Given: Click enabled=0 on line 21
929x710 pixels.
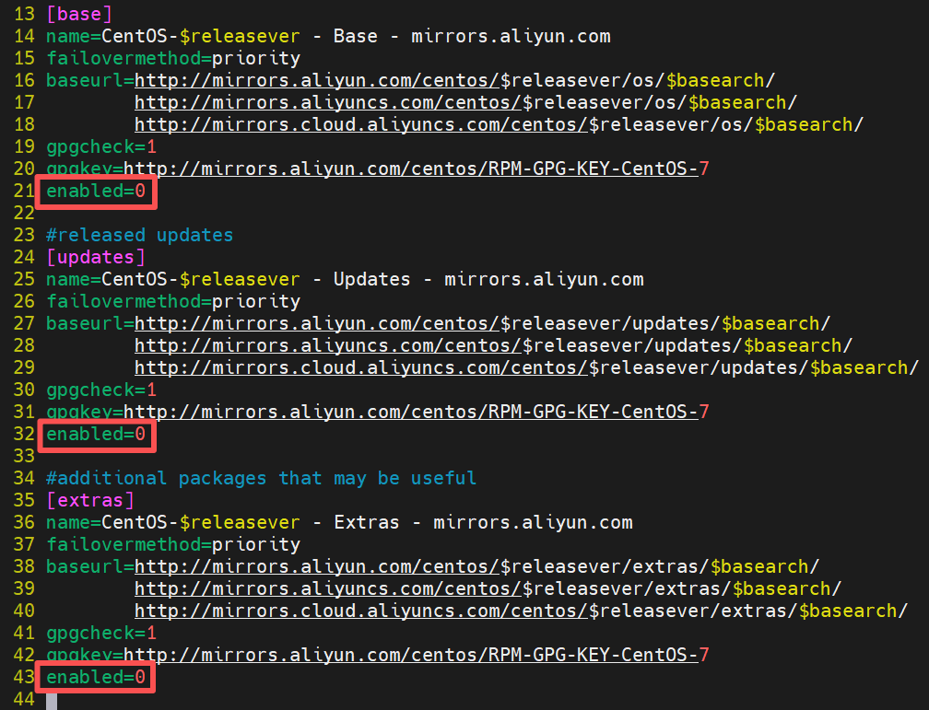Looking at the screenshot, I should point(96,191).
